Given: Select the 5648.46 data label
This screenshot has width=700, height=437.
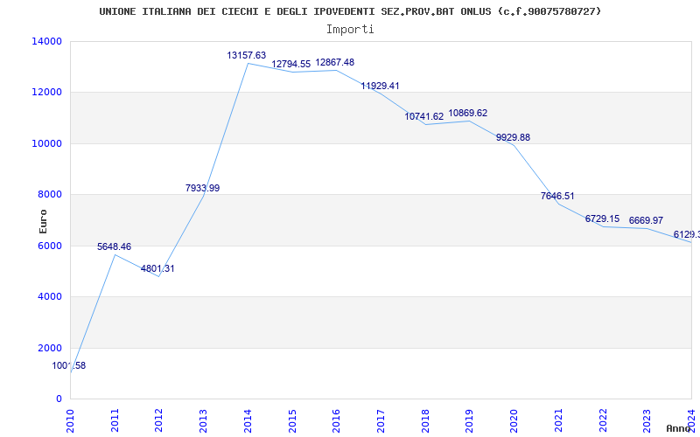Looking at the screenshot, I should (x=115, y=247).
